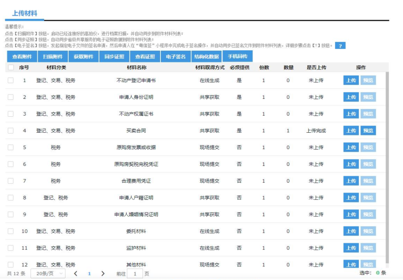Select page number 1 in pagination

coord(89,274)
